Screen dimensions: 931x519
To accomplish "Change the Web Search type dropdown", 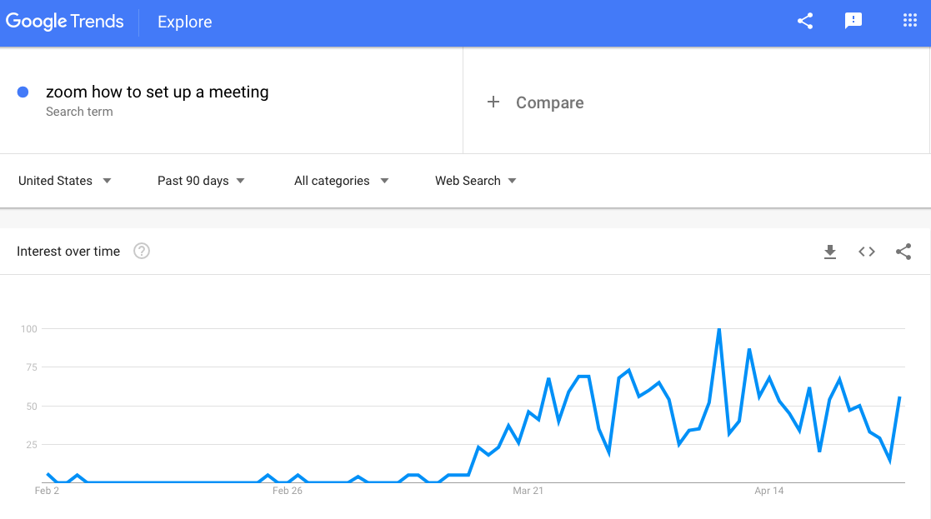I will point(475,181).
